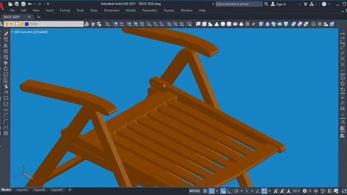Create a Pyramid solid primitive
Viewport: 347px width, 195px height.
[x=241, y=24]
